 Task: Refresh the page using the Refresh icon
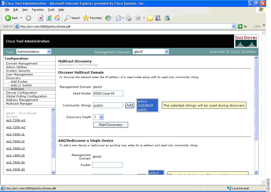(x=49, y=18)
